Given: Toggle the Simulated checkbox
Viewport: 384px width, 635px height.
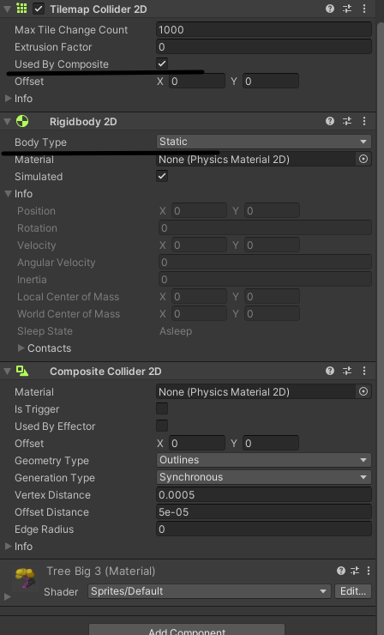Looking at the screenshot, I should point(162,176).
